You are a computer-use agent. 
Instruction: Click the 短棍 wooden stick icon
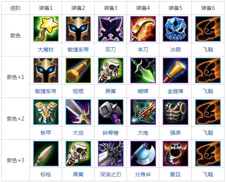pyautogui.click(x=78, y=71)
